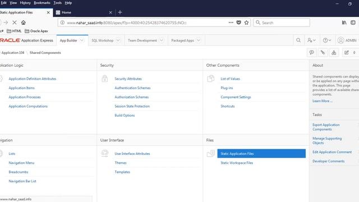
Task: Go to browser home page
Action: pos(24,22)
